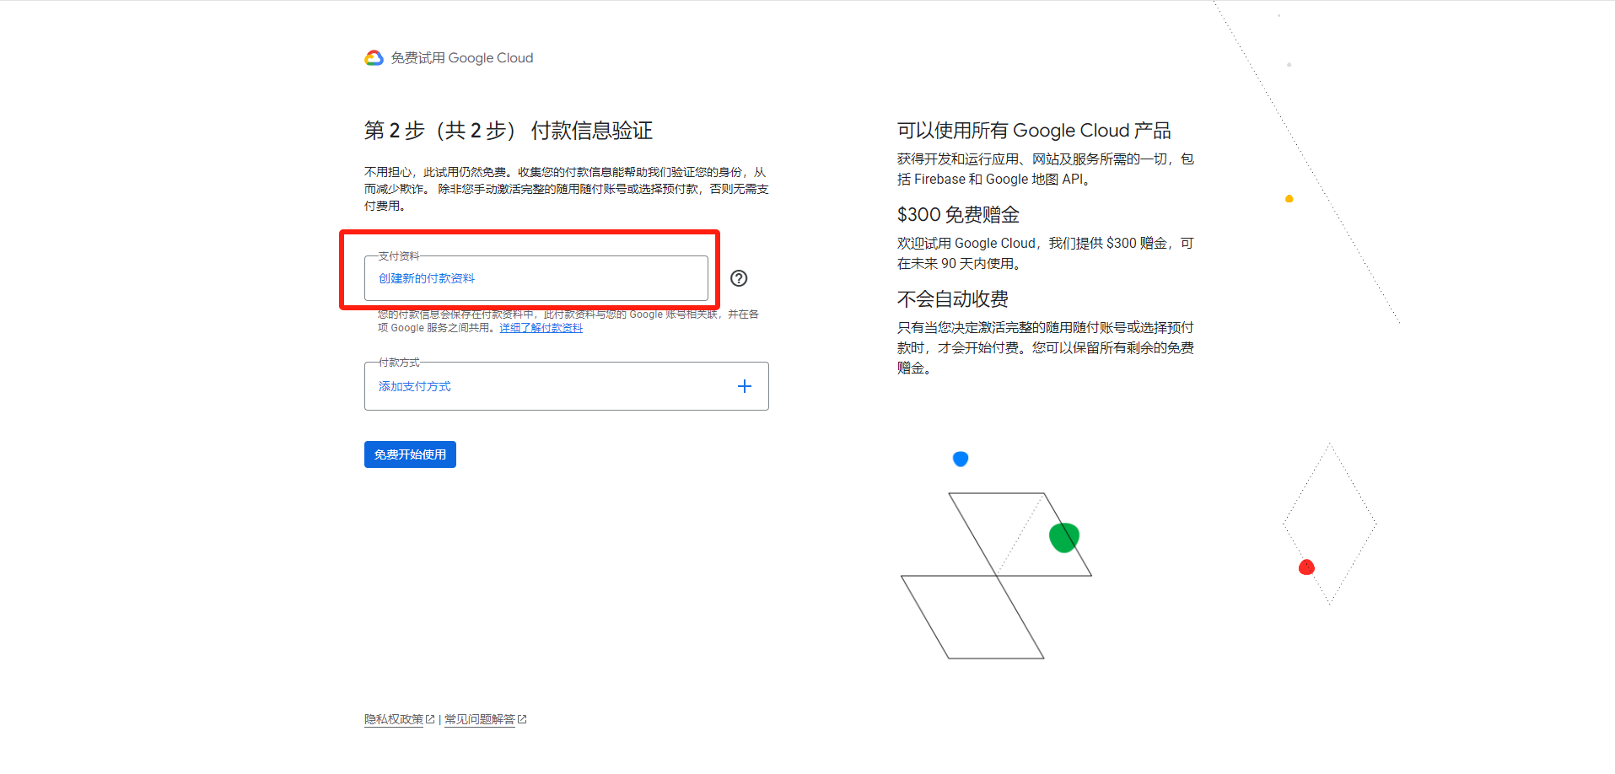Open the 创建新的付款资料 dropdown field
The image size is (1615, 774).
point(536,278)
